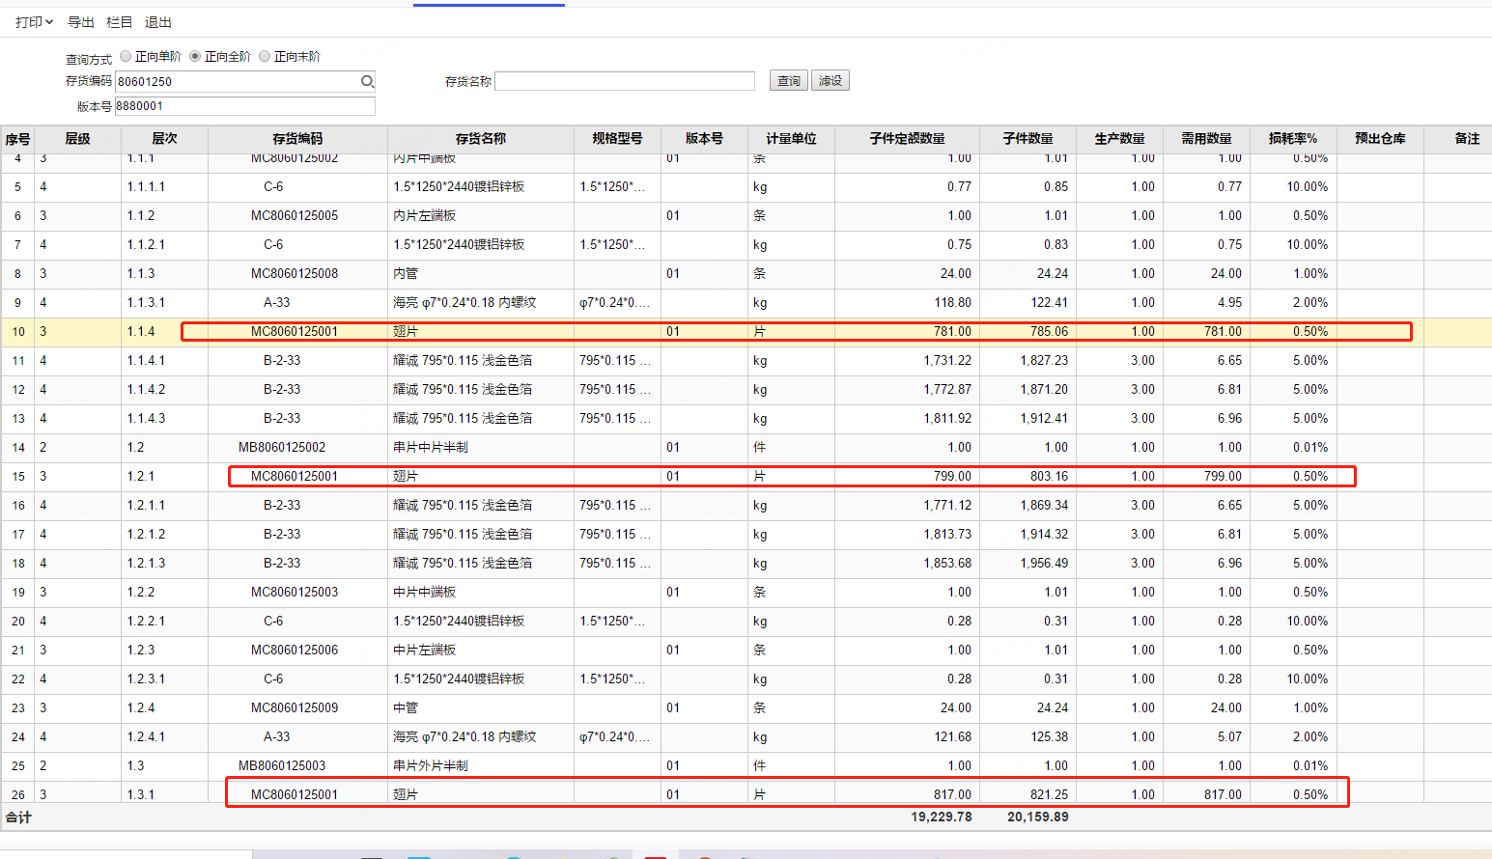Click the 子件数量 column header
Screen dimensions: 1492x859
click(x=1028, y=139)
